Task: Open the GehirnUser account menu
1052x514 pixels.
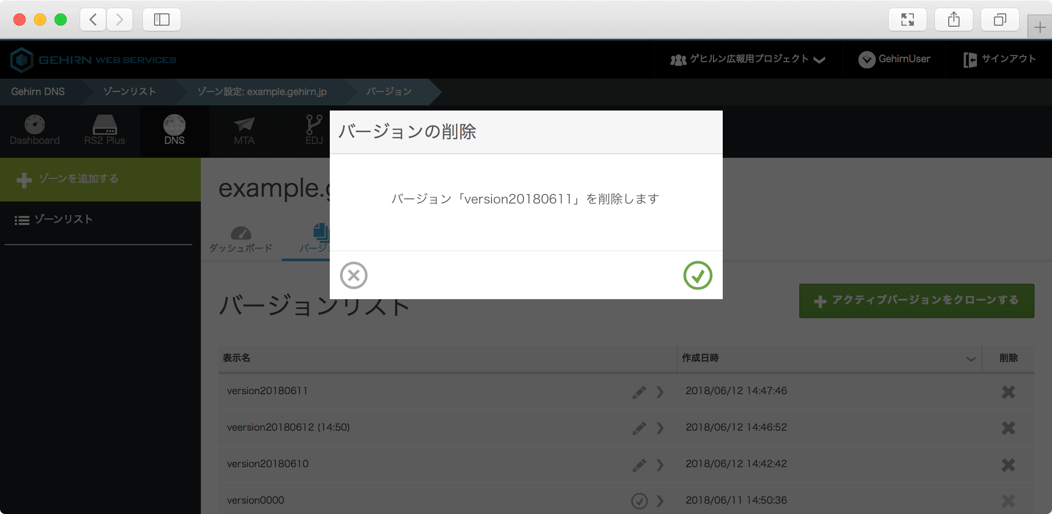Action: pos(894,60)
